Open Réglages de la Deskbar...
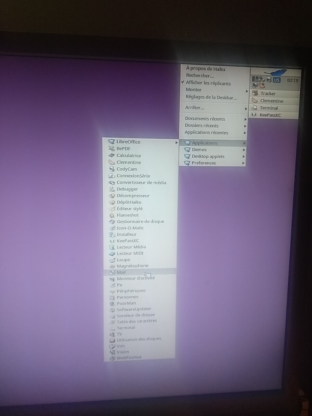Image resolution: width=312 pixels, height=416 pixels. coord(211,97)
